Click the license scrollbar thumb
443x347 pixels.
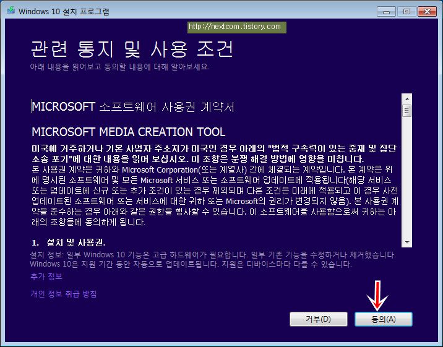407,110
